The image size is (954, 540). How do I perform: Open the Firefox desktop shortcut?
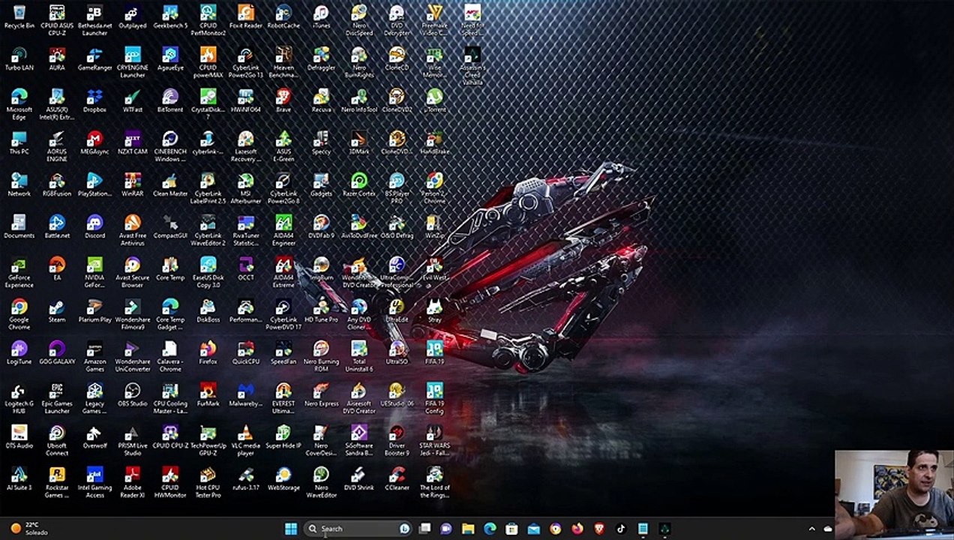click(208, 353)
